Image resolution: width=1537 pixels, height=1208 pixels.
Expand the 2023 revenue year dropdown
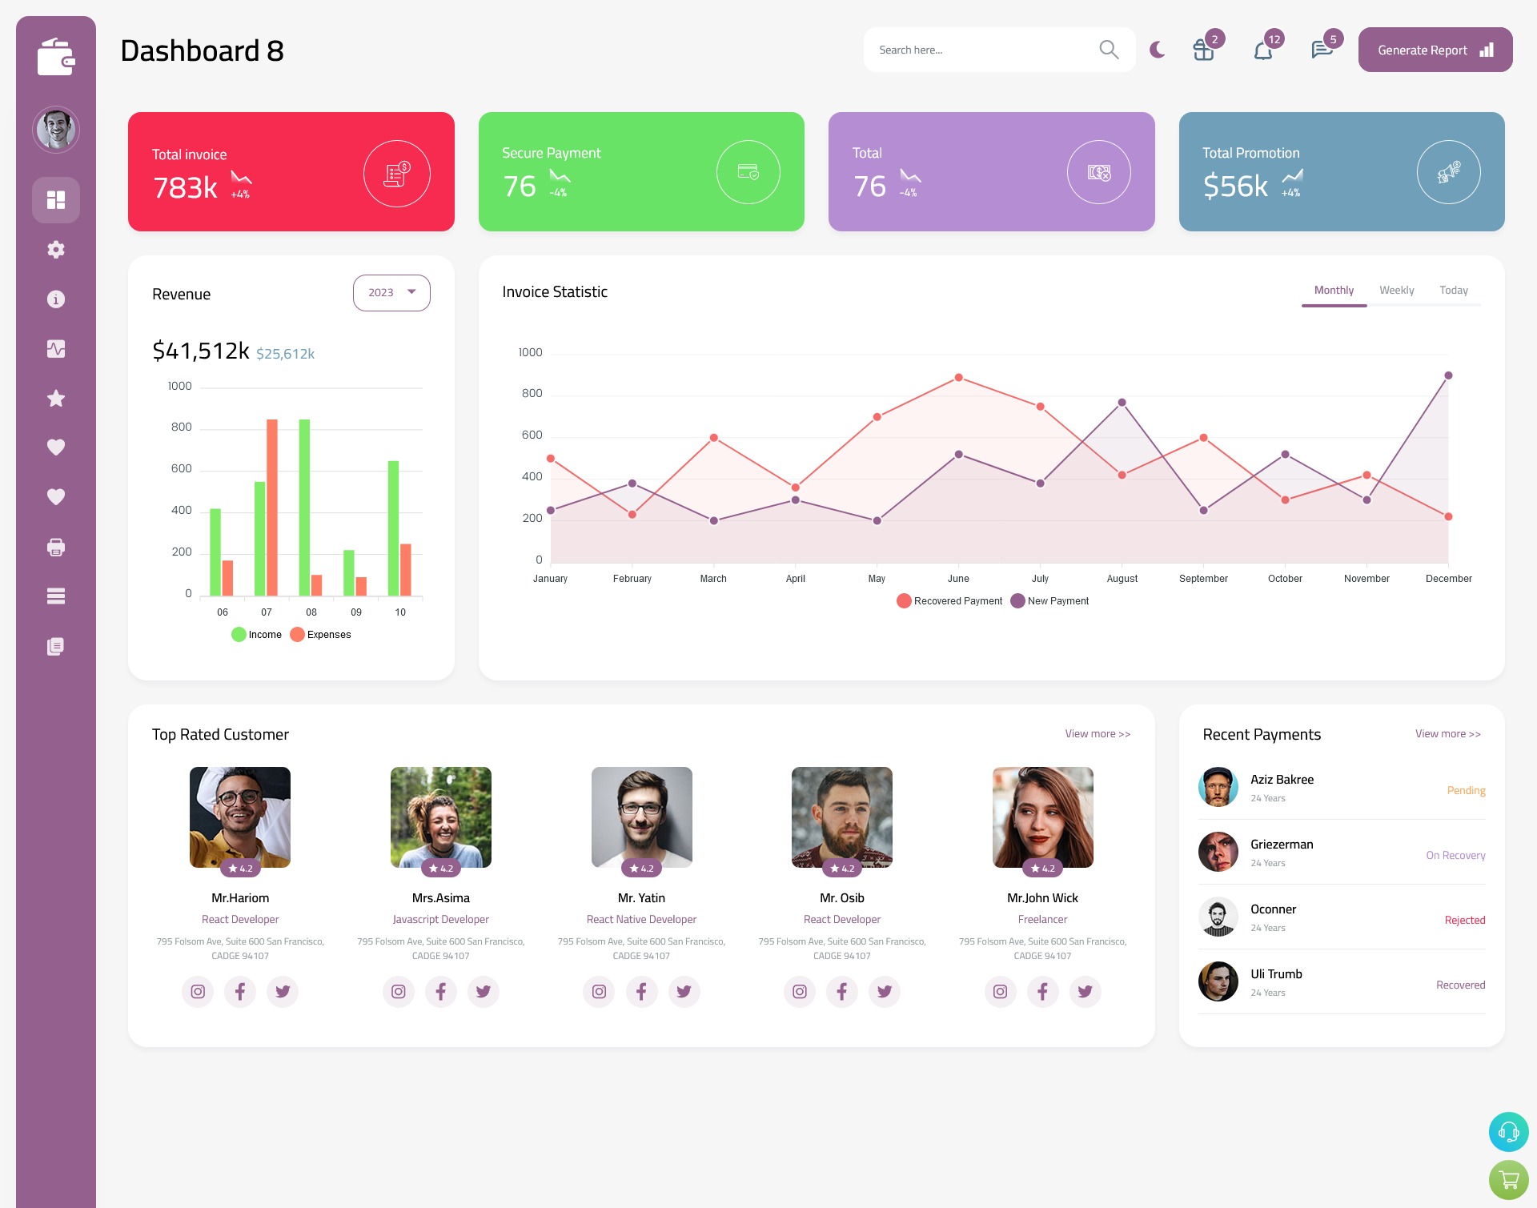point(391,292)
